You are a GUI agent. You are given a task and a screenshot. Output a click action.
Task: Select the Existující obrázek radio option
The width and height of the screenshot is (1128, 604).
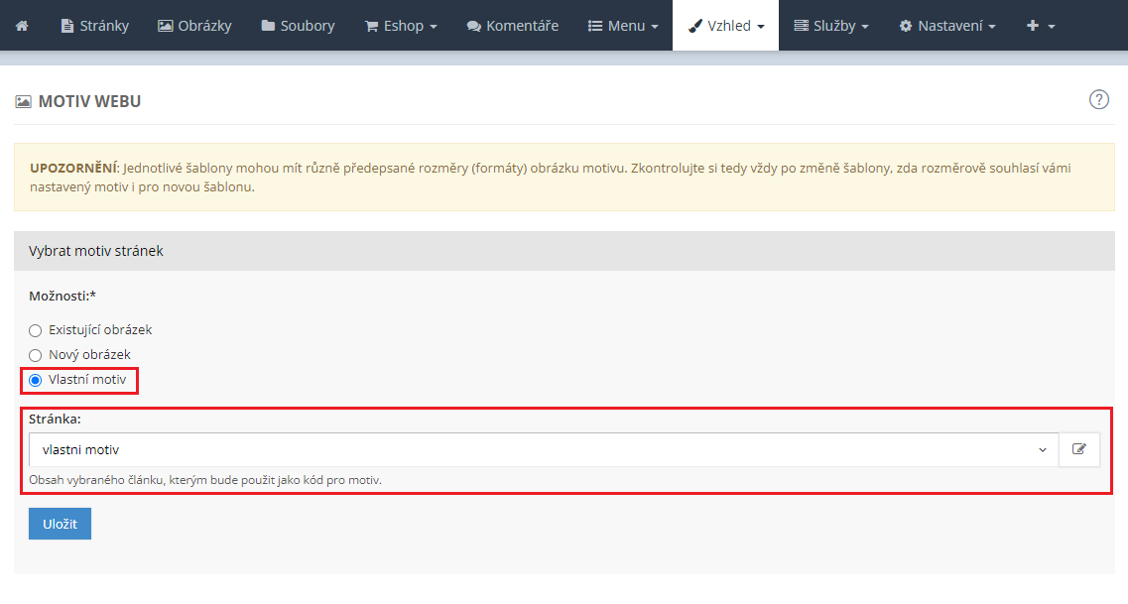pos(36,330)
